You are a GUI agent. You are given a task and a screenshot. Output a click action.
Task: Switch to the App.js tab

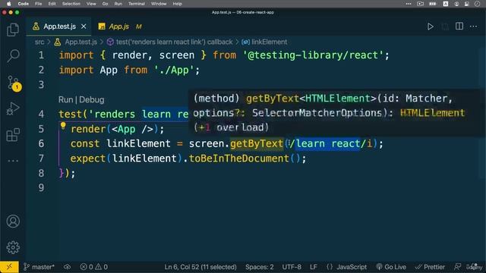(119, 27)
